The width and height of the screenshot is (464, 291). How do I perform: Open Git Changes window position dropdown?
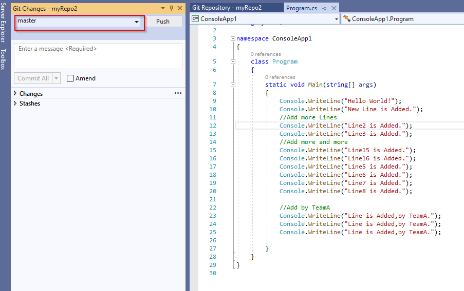click(163, 8)
